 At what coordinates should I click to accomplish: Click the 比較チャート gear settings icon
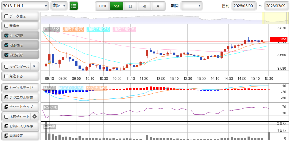[35, 116]
